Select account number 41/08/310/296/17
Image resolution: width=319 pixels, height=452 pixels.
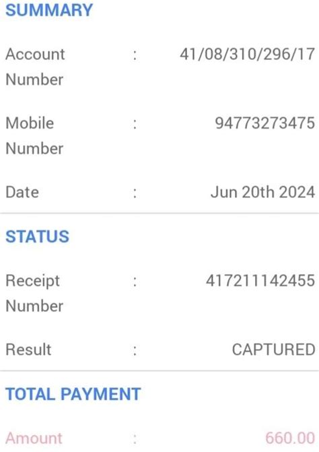(247, 54)
